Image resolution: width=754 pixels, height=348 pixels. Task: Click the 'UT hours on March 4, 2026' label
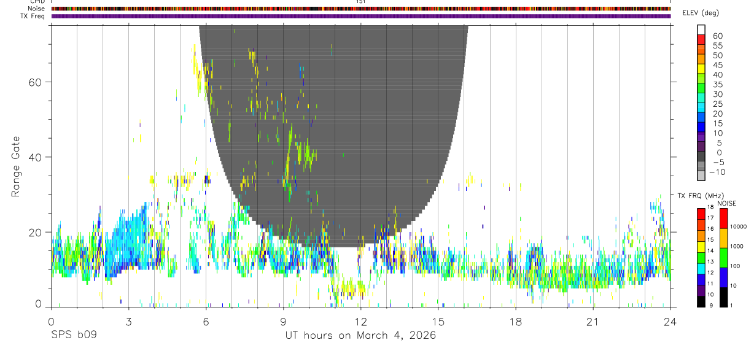[360, 336]
